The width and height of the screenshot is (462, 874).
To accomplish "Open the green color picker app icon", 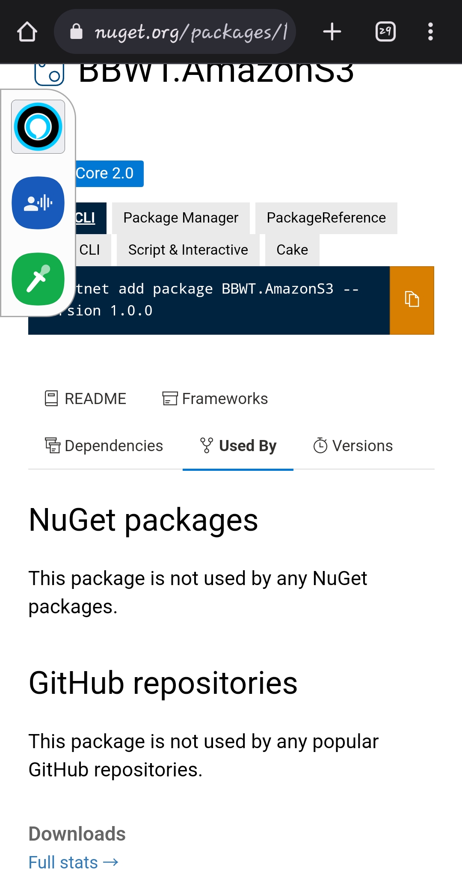I will click(38, 279).
